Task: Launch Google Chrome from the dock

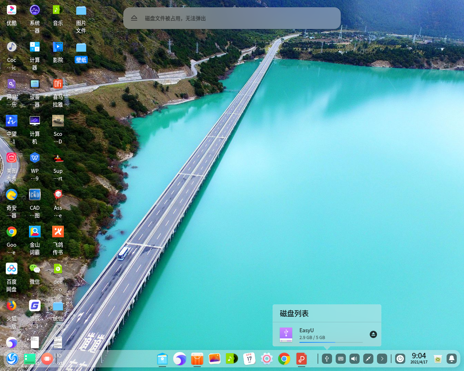Action: (284, 359)
